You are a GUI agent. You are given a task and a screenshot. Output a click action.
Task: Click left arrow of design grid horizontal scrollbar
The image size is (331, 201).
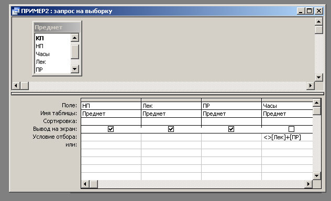[85, 184]
